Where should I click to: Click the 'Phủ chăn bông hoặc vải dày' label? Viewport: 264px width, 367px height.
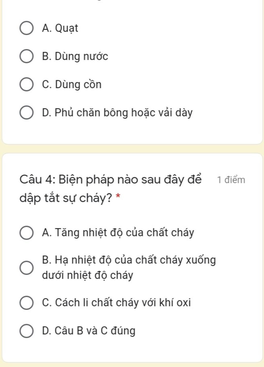pyautogui.click(x=123, y=113)
